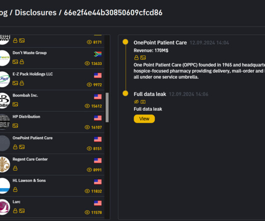
Task: Open the Don't Waste Group entry
Action: pyautogui.click(x=52, y=58)
